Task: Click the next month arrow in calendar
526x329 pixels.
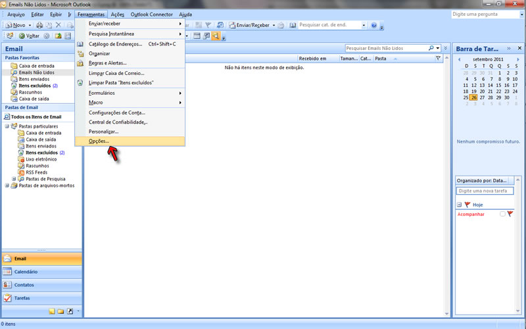Action: click(517, 59)
